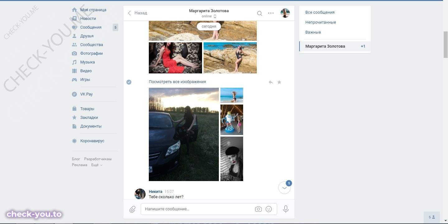This screenshot has height=224, width=448.
Task: Click the VK Pay ruble icon
Action: (74, 94)
